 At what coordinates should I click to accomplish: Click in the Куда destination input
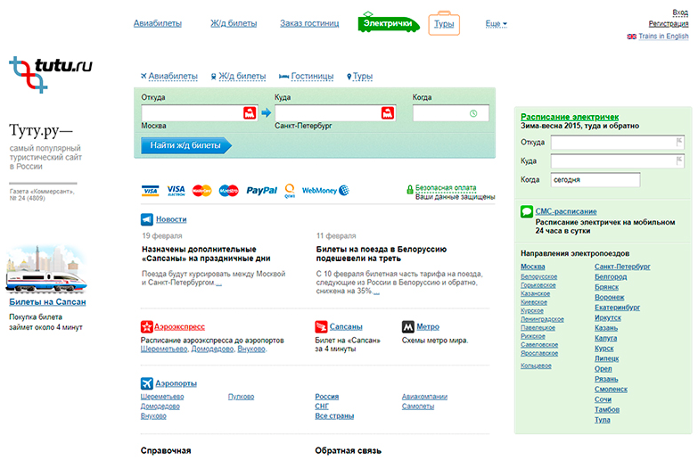tap(335, 113)
